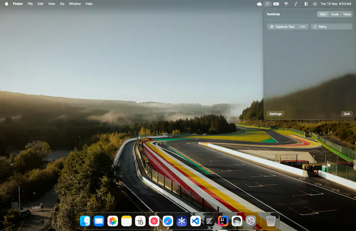Click the cloud status menu bar icon
The width and height of the screenshot is (356, 231).
click(x=259, y=4)
